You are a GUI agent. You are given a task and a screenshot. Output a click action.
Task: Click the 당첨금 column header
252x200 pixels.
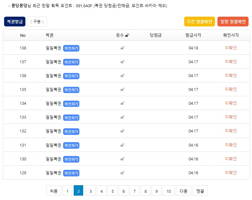point(156,35)
